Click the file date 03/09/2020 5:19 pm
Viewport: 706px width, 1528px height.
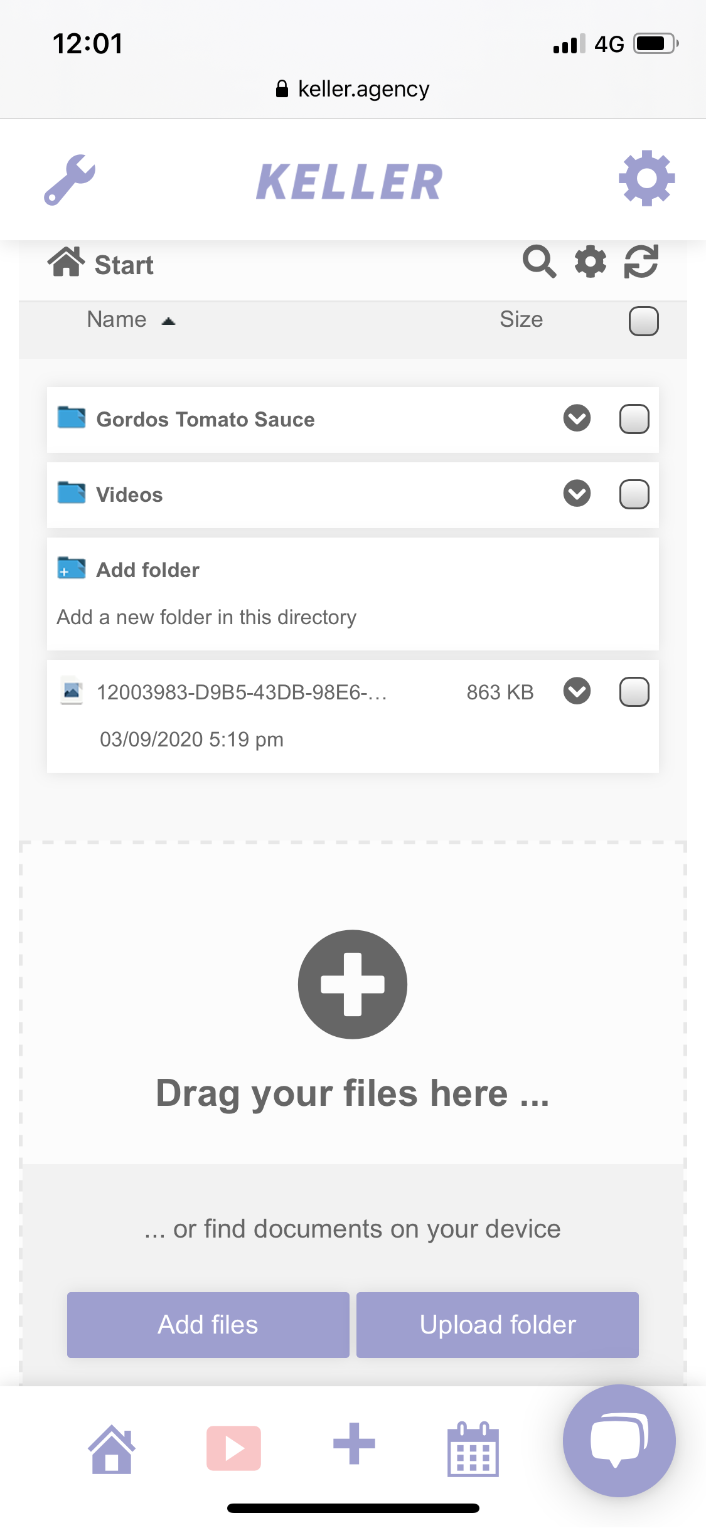[192, 740]
